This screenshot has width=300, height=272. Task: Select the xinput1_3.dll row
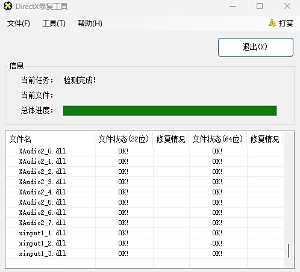[x=145, y=253]
